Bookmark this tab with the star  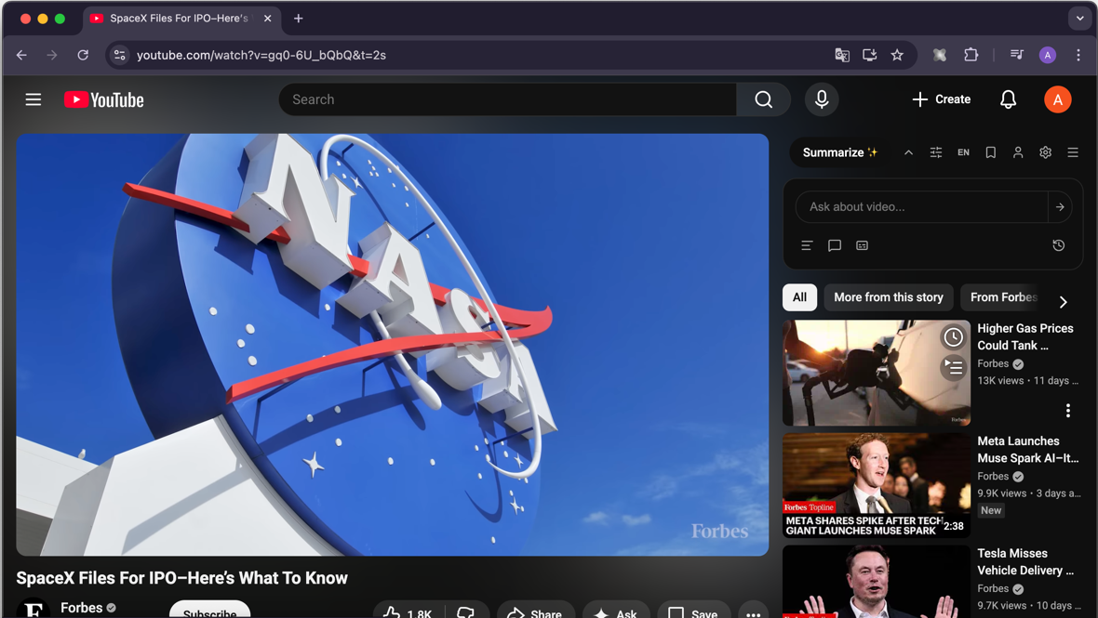coord(896,55)
